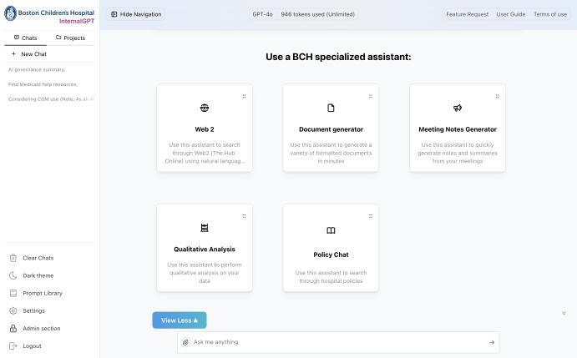Click the InternalGPT brand text
This screenshot has height=358, width=577.
pyautogui.click(x=77, y=22)
